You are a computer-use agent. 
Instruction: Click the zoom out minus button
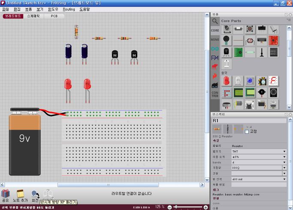[169, 207]
